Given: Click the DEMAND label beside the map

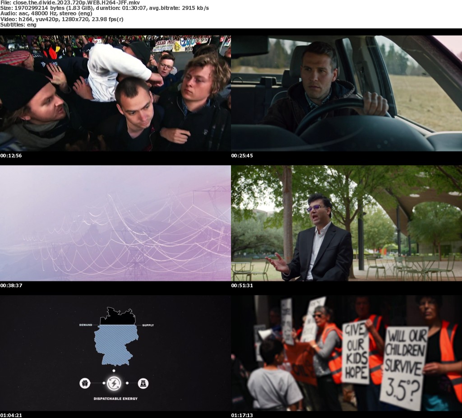Looking at the screenshot, I should (86, 325).
